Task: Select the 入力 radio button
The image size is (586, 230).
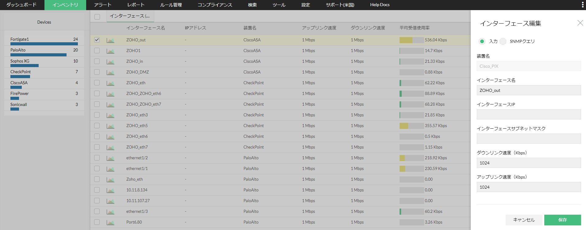Action: pos(482,41)
